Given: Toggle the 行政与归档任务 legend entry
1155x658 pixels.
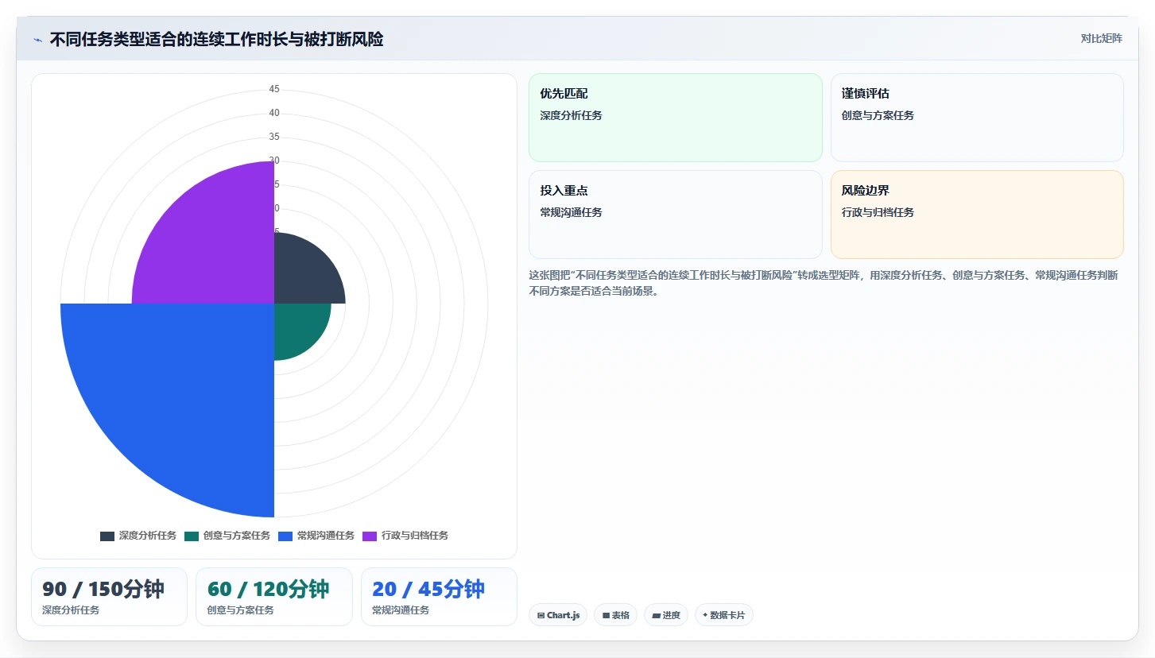Looking at the screenshot, I should [x=405, y=536].
